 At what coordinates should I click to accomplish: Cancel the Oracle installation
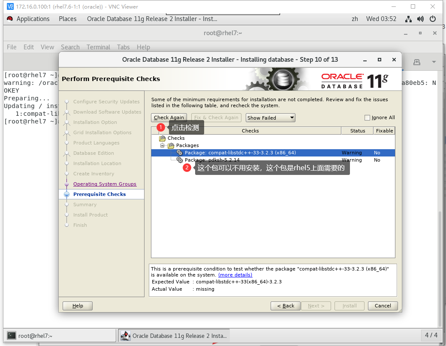(383, 306)
